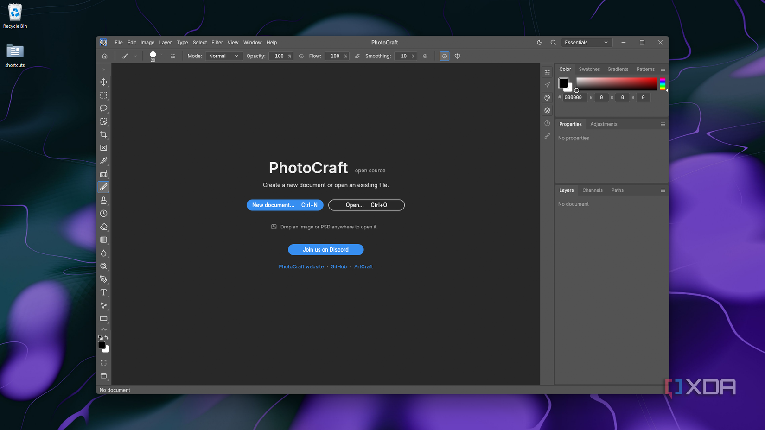Click the rainbow hue strip
This screenshot has width=765, height=430.
(663, 84)
